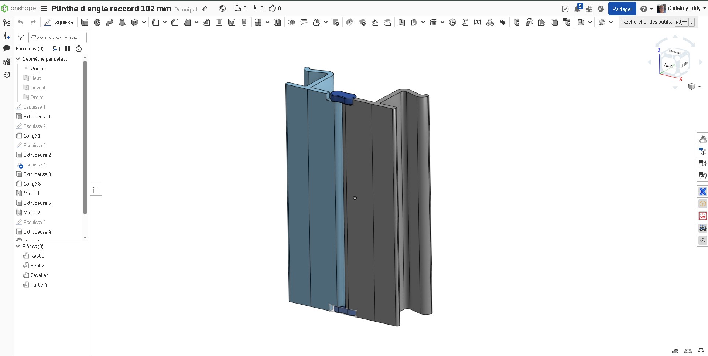This screenshot has height=356, width=708.
Task: Open the notifications bell
Action: [577, 9]
